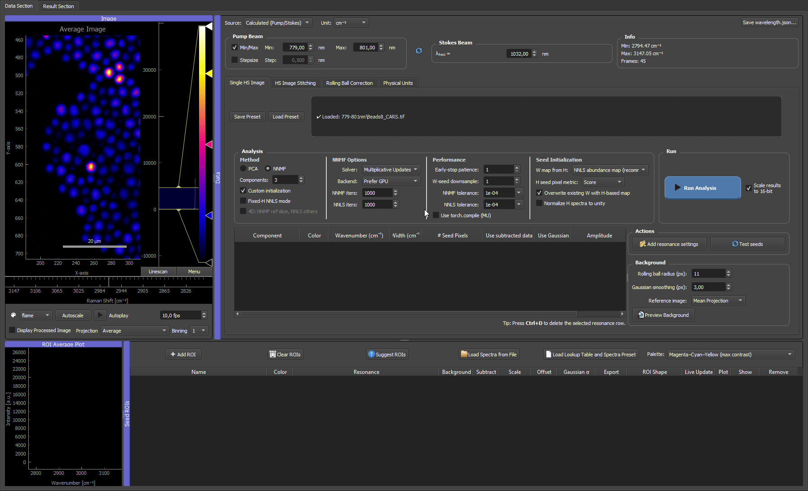Enable Display Processed Image checkbox

tap(12, 330)
